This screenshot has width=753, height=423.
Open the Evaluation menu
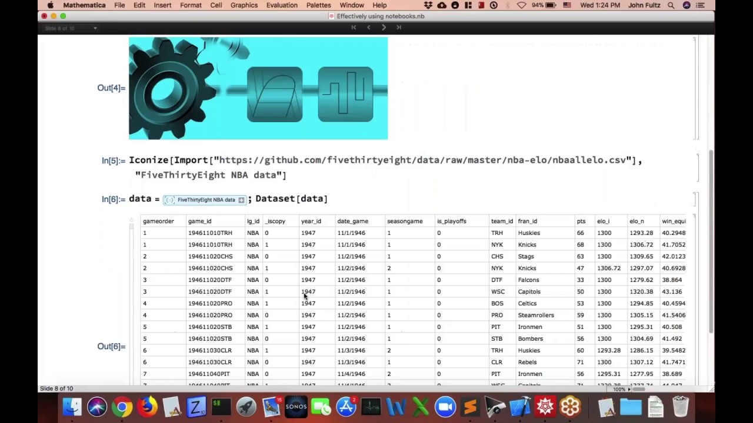click(x=282, y=5)
